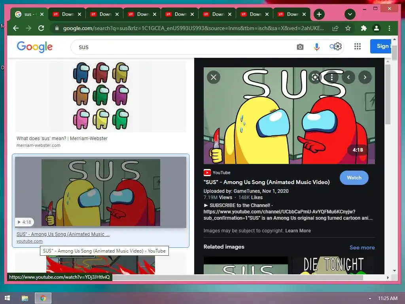Image resolution: width=405 pixels, height=304 pixels.
Task: Start voice search with microphone icon
Action: (x=317, y=47)
